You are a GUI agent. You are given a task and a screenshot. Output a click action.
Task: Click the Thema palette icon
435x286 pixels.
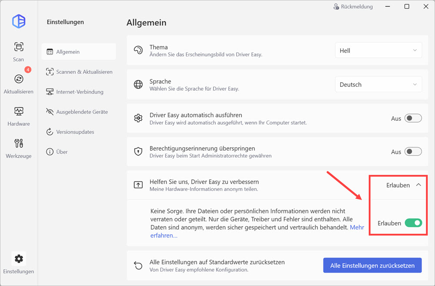coord(138,50)
